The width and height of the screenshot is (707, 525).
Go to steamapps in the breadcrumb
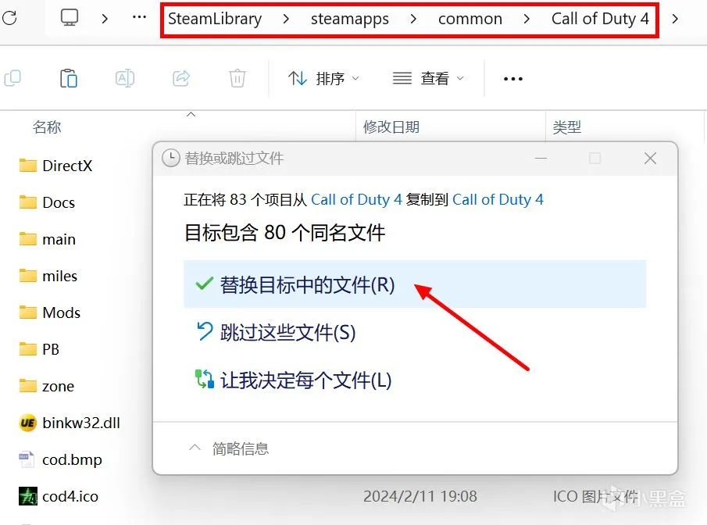tap(350, 19)
